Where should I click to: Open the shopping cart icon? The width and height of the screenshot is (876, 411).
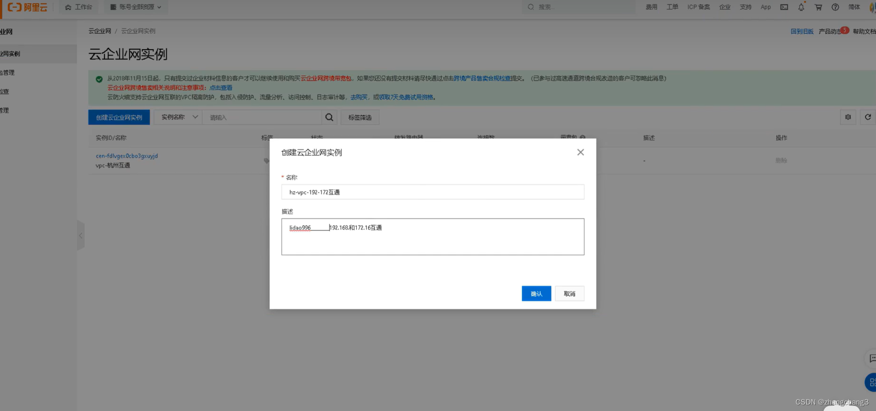(x=818, y=7)
